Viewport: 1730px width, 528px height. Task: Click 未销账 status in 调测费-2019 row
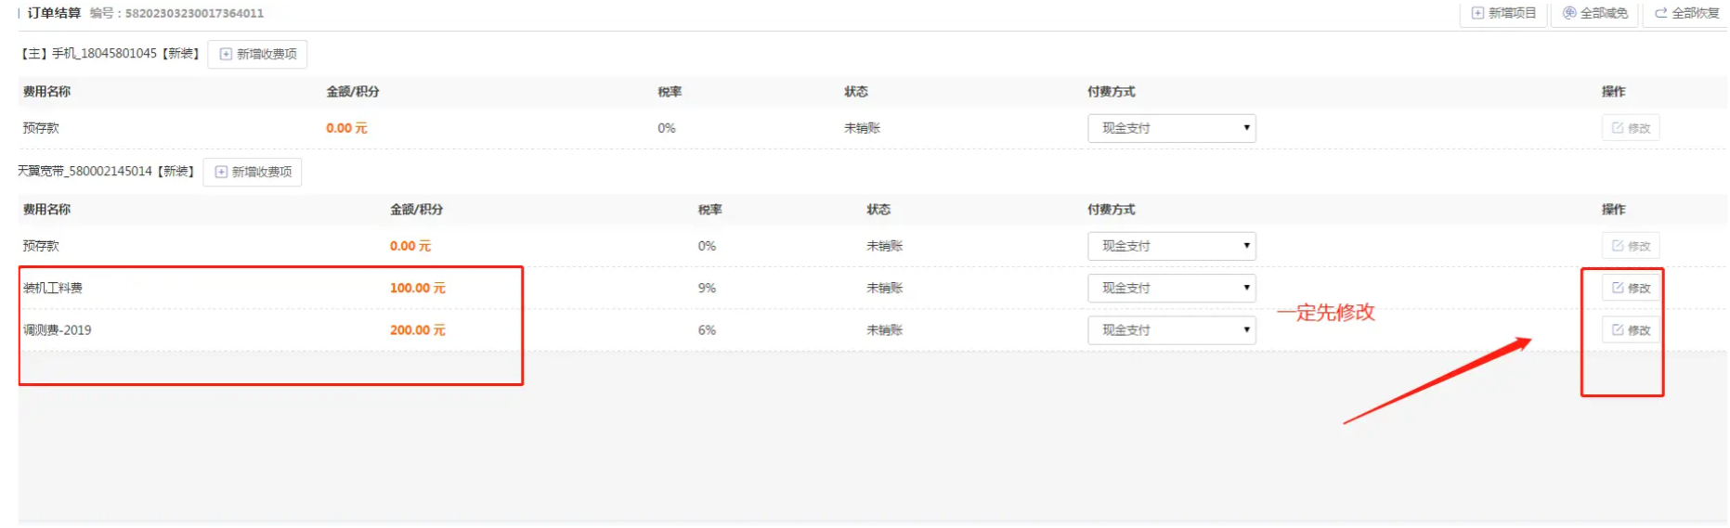point(885,330)
